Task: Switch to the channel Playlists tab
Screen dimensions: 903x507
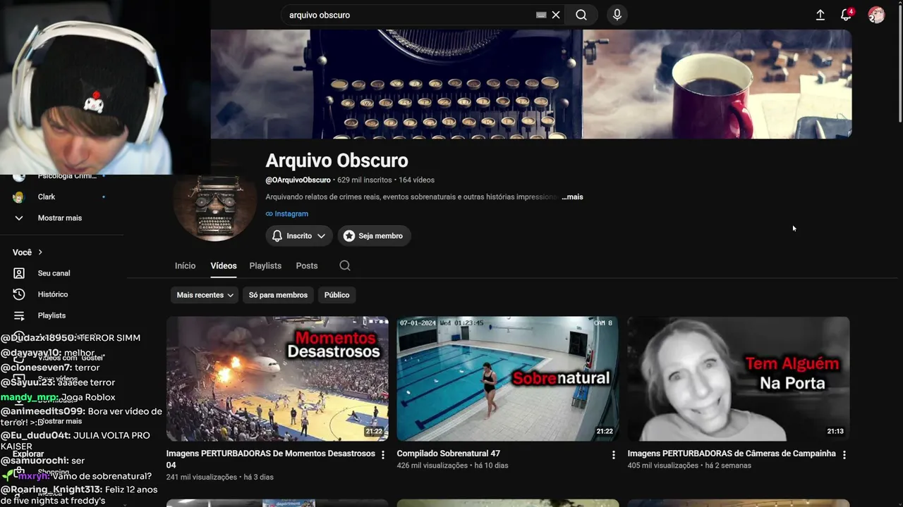Action: coord(265,265)
